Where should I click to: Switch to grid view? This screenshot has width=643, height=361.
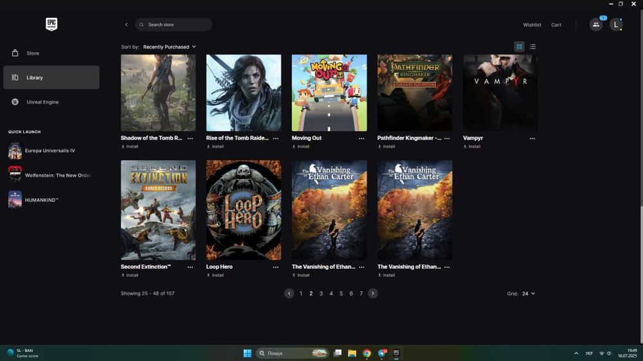[519, 47]
